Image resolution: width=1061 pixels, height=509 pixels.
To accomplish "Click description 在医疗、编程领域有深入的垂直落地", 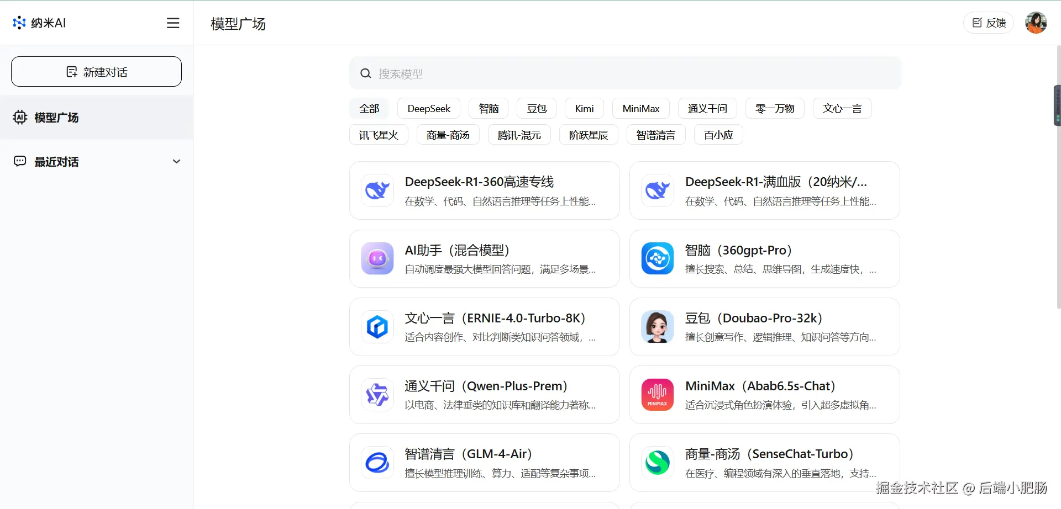I will (780, 474).
